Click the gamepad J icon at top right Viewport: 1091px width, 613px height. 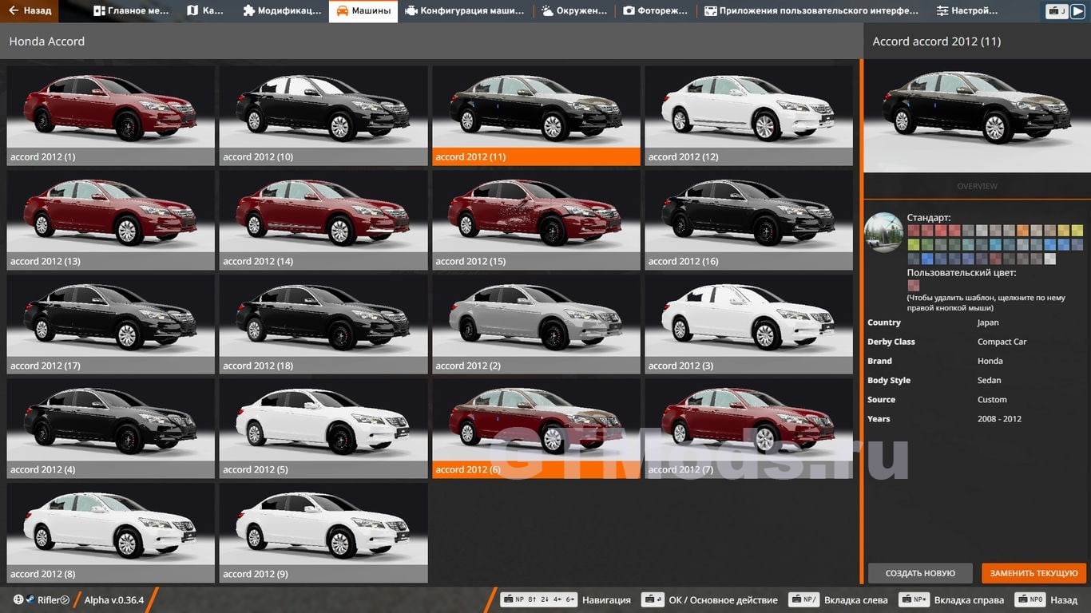tap(1057, 11)
